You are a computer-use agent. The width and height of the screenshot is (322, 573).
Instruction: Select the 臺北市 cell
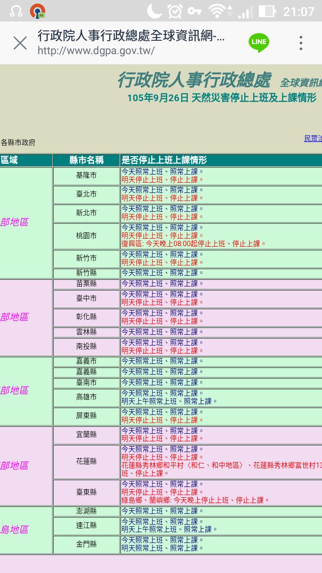(x=86, y=194)
